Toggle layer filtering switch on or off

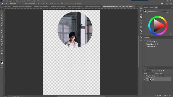[x=163, y=71]
